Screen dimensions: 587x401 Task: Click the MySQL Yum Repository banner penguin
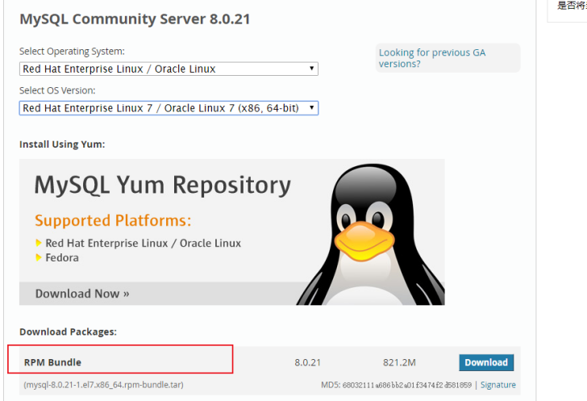tap(371, 234)
